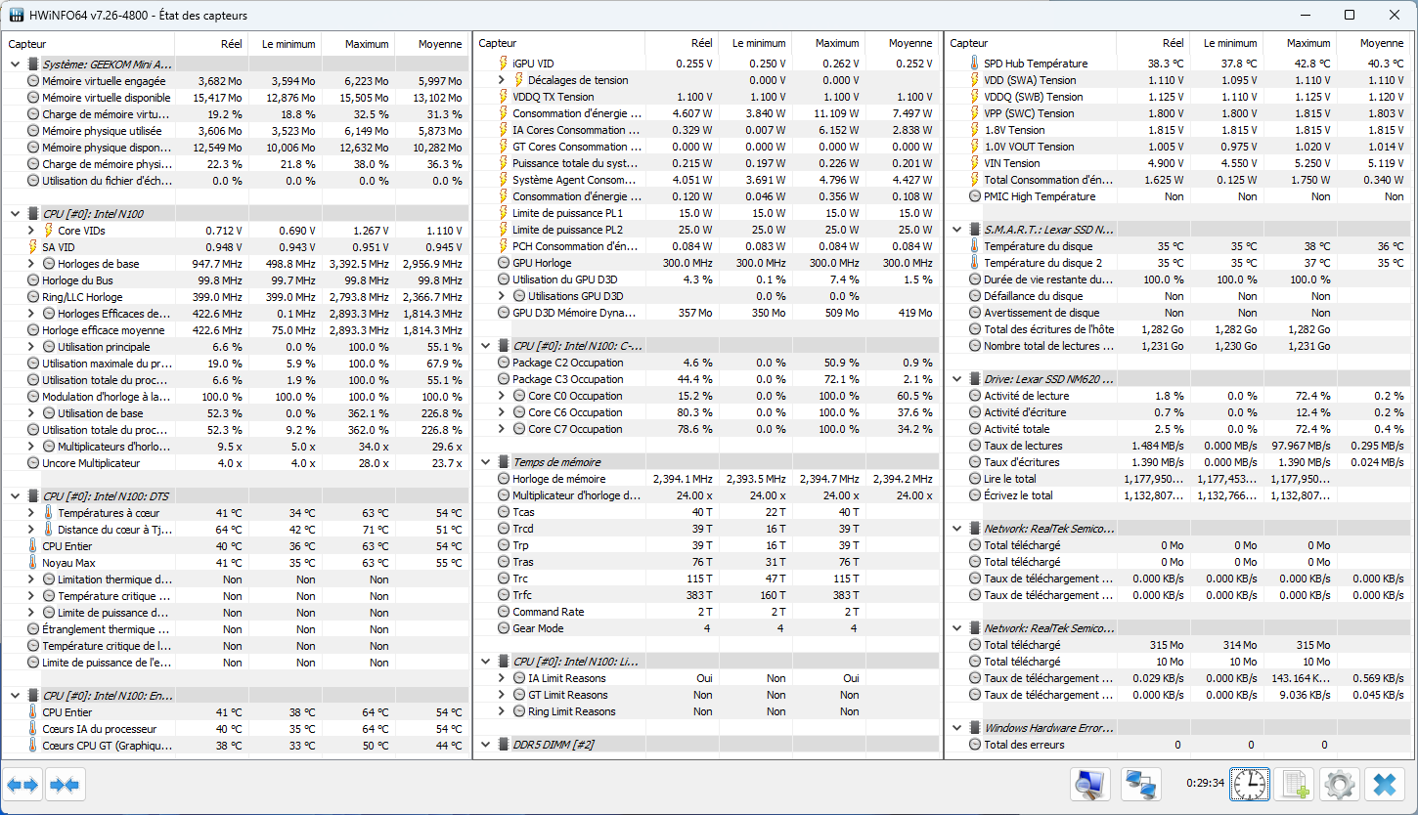The image size is (1418, 815).
Task: Click the clock reset icon next to the timer
Action: [x=1250, y=784]
